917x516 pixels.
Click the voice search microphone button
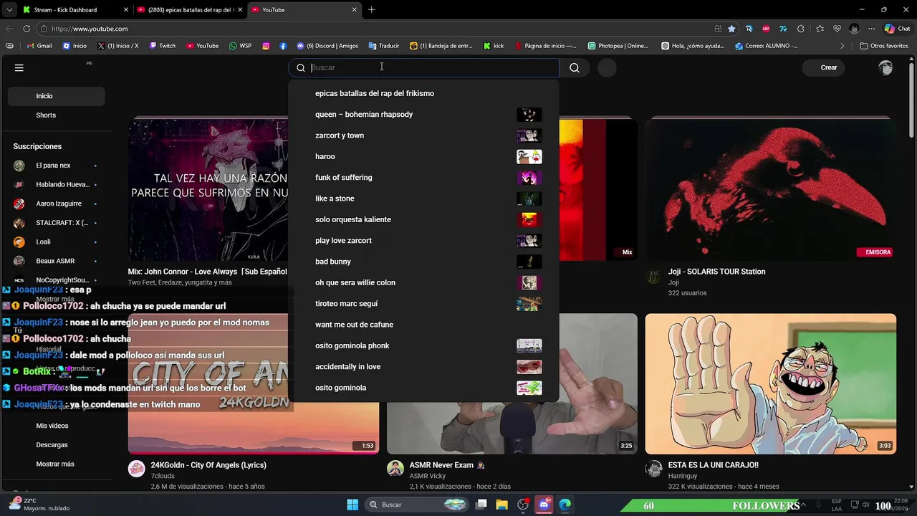pyautogui.click(x=607, y=67)
